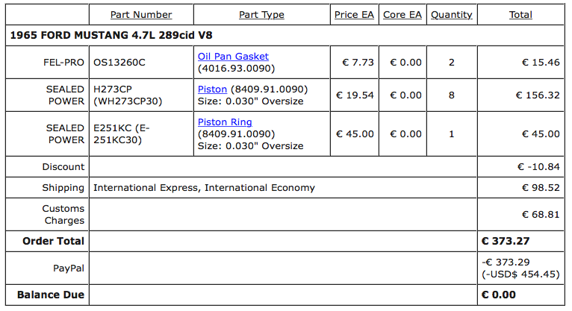Viewport: 572px width, 311px height.
Task: Select the Core EA column header
Action: [x=402, y=15]
